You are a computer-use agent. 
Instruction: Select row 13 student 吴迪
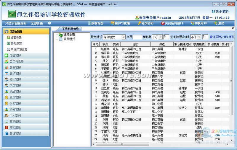click(105, 96)
